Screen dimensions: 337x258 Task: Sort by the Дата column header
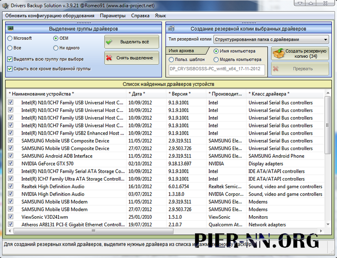146,94
